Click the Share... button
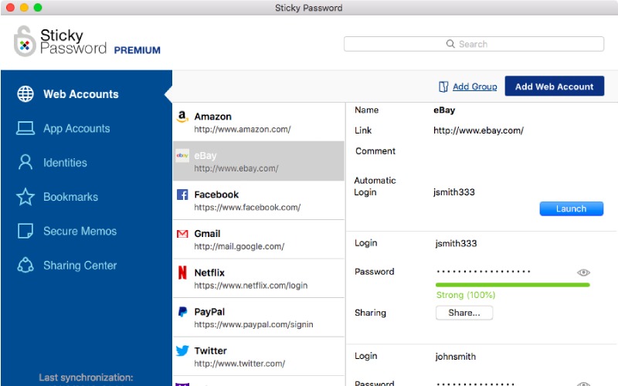The height and width of the screenshot is (386, 618). pyautogui.click(x=464, y=313)
